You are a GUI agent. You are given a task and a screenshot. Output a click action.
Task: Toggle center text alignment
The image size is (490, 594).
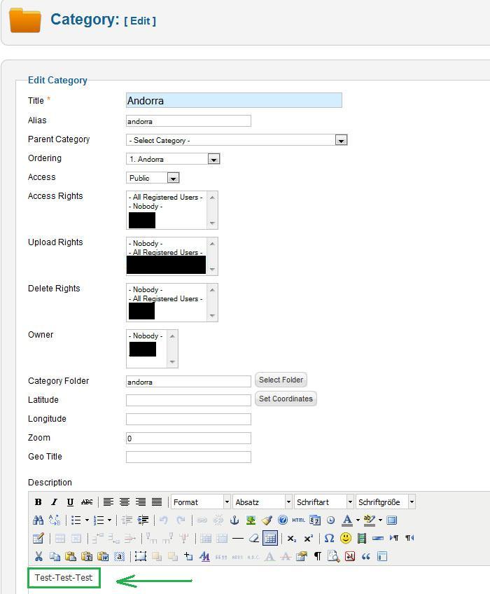(125, 502)
